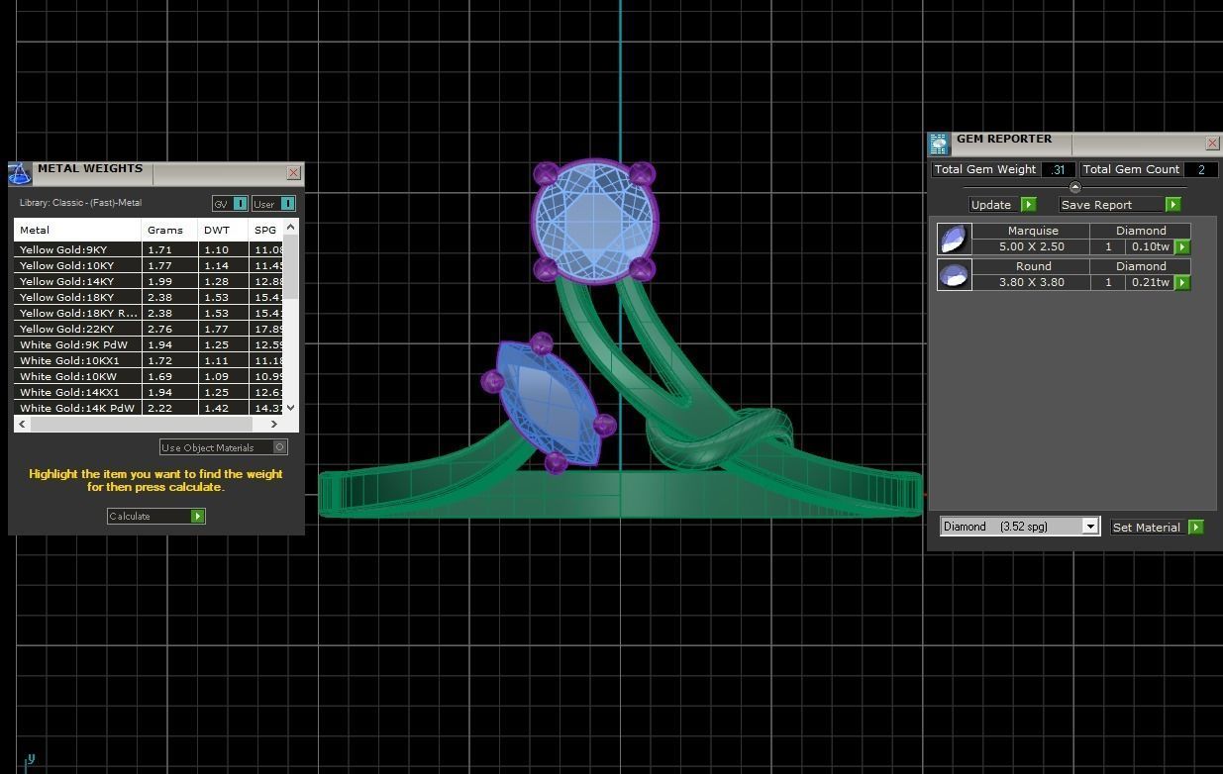Click the 5.00 X 2.50 size cell
The height and width of the screenshot is (774, 1223).
pyautogui.click(x=1032, y=247)
